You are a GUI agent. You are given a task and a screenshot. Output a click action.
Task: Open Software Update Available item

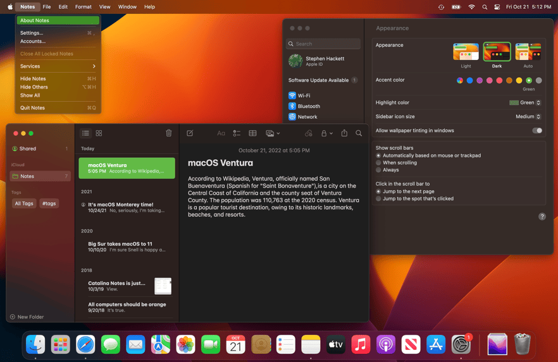pos(323,80)
